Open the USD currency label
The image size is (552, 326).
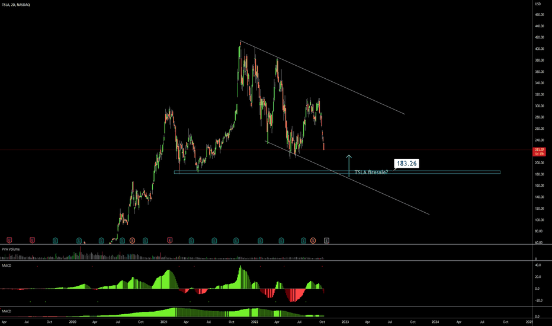point(538,4)
